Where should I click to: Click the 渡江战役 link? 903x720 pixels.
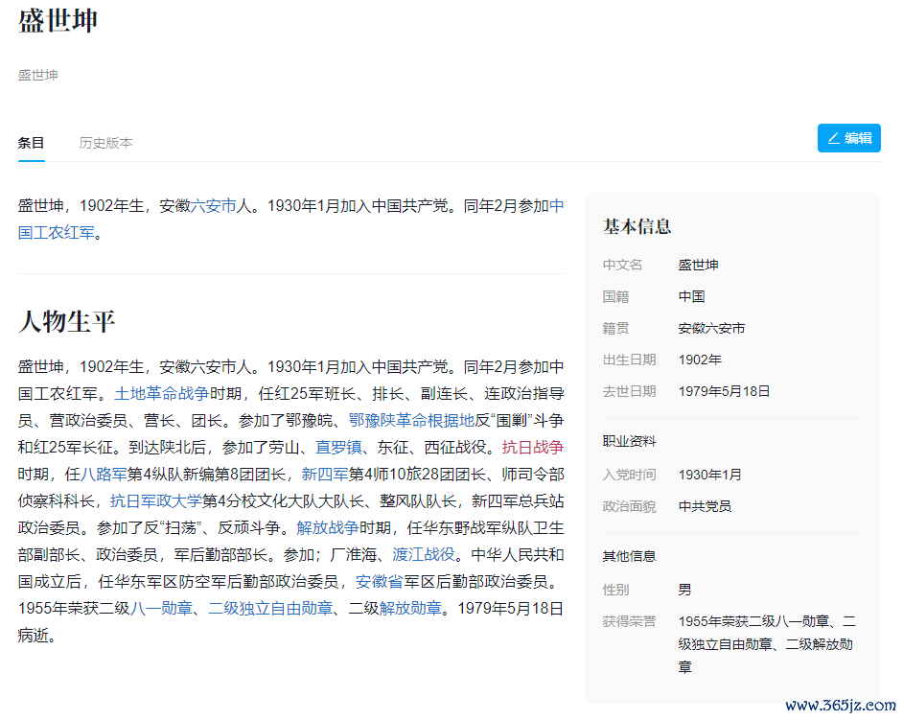tap(424, 555)
